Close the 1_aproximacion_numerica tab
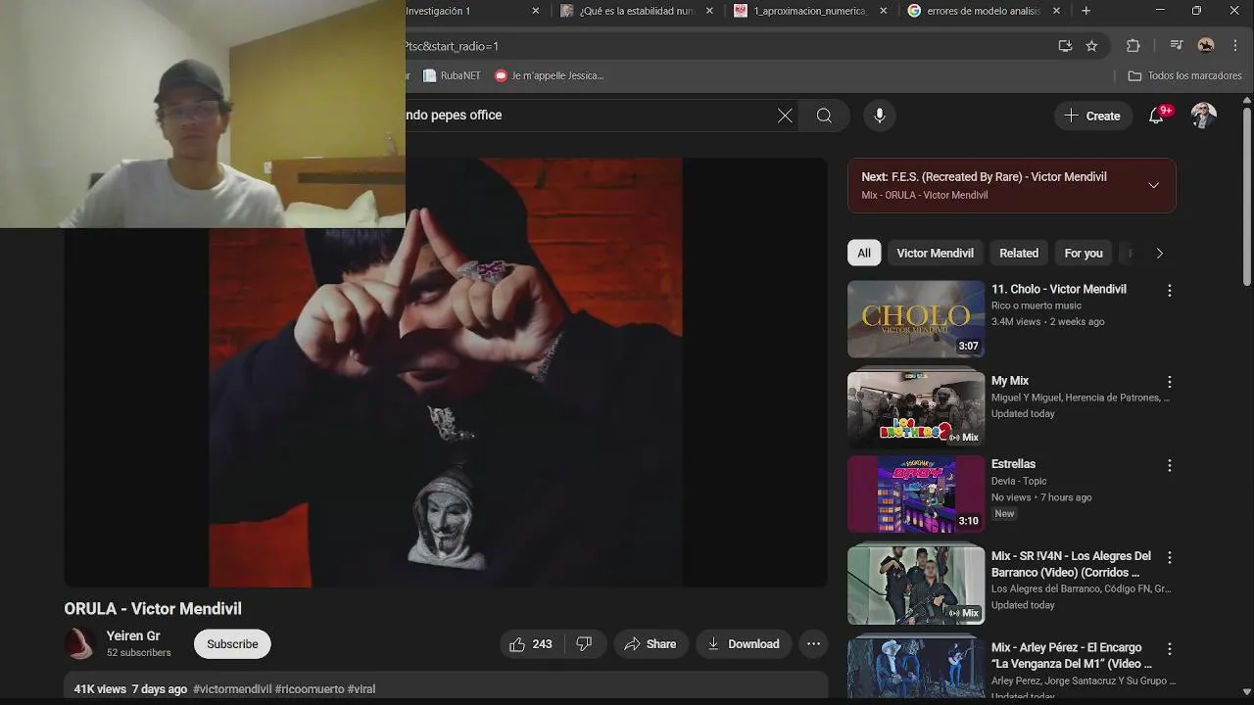Screen dimensions: 1254x705 tap(884, 11)
